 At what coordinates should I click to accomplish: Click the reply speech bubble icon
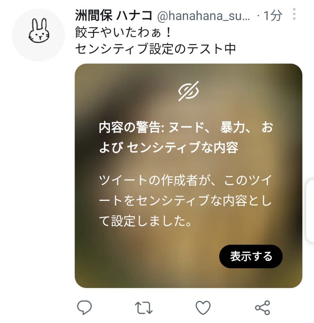pos(84,307)
